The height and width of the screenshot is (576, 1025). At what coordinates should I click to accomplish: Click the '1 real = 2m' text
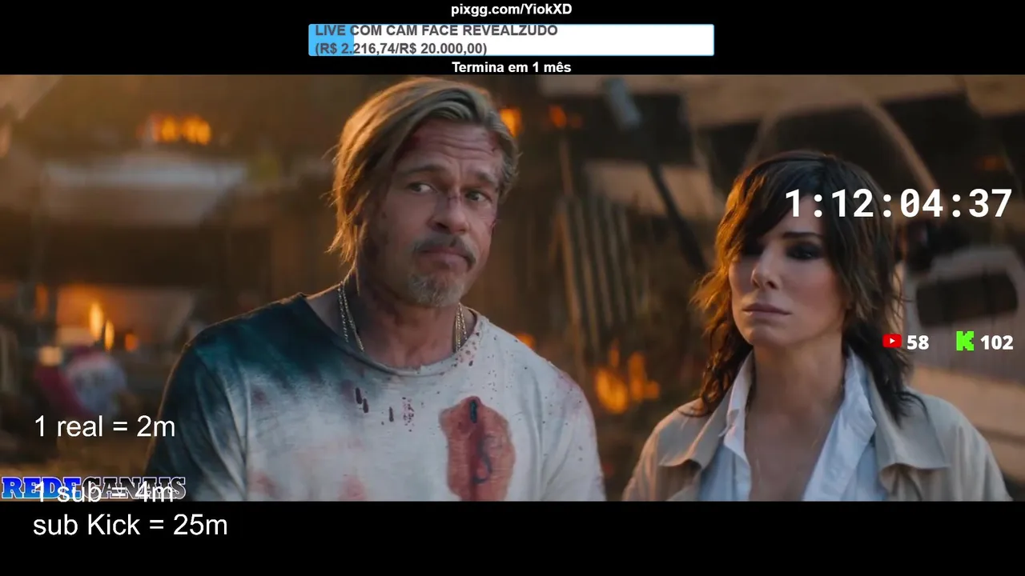tap(105, 426)
